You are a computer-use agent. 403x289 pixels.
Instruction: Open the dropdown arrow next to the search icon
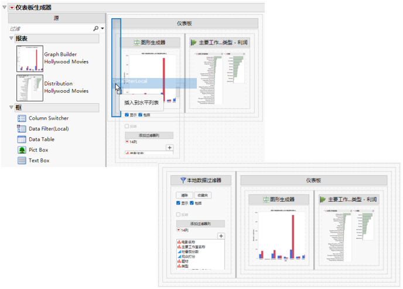[x=103, y=28]
